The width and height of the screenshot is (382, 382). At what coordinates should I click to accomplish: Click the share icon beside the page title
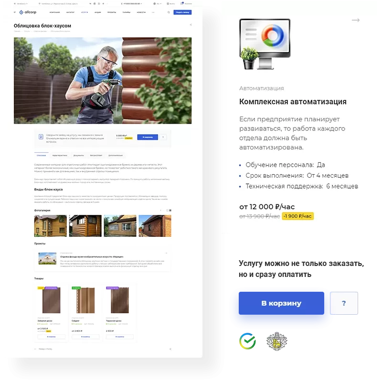191,25
